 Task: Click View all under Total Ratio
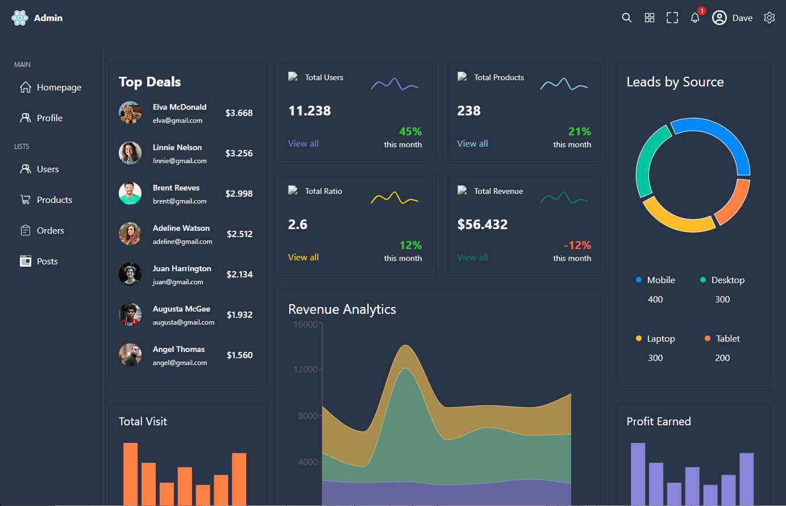pyautogui.click(x=303, y=258)
